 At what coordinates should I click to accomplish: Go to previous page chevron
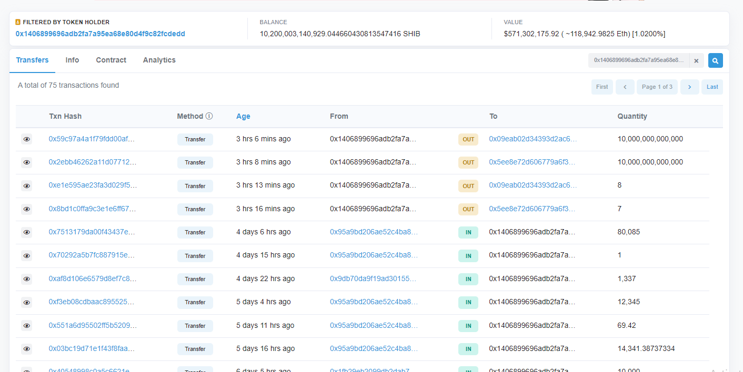click(625, 87)
